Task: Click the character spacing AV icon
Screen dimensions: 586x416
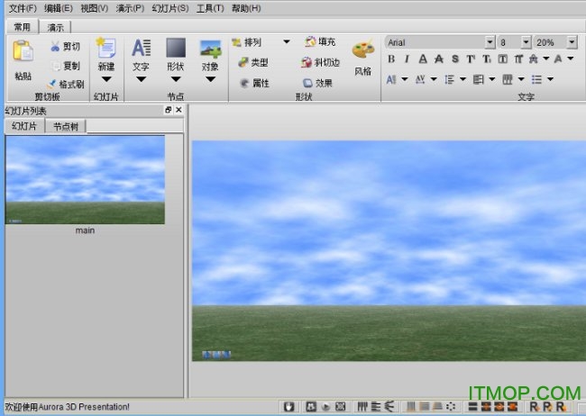Action: pos(420,79)
